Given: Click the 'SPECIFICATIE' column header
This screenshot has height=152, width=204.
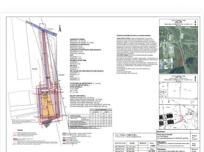Looking at the screenshot, I should click(120, 143).
